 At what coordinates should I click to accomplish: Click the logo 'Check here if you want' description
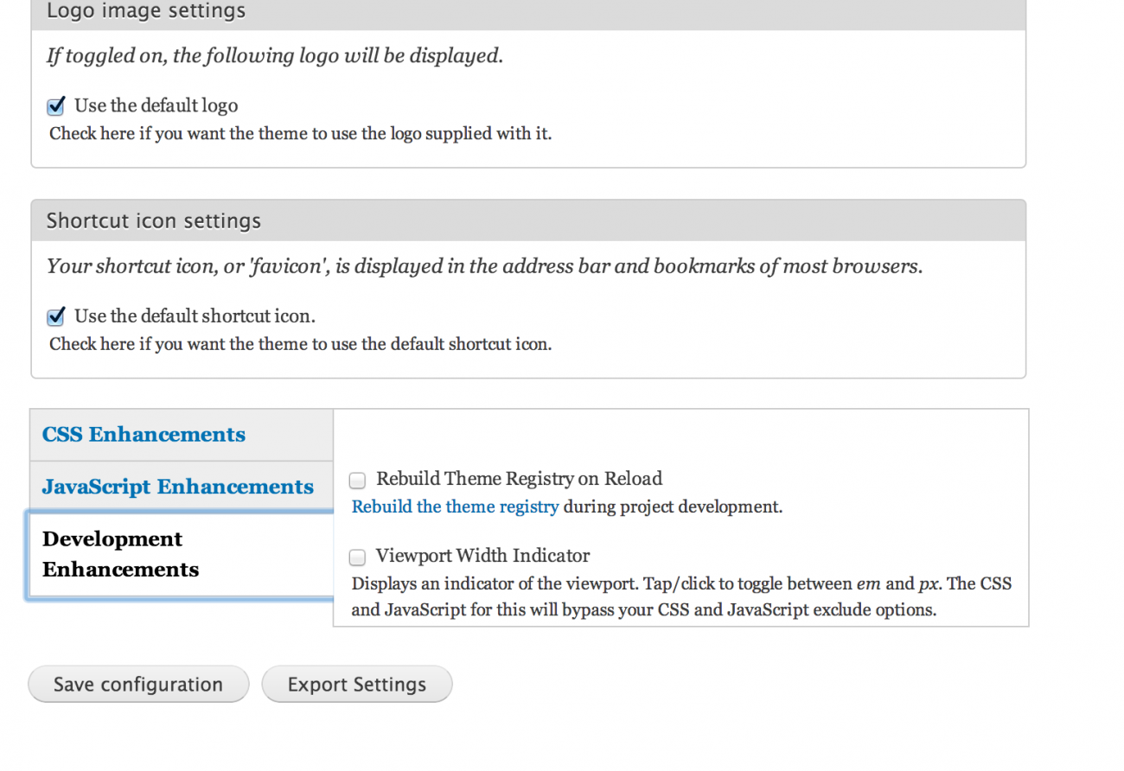point(300,134)
